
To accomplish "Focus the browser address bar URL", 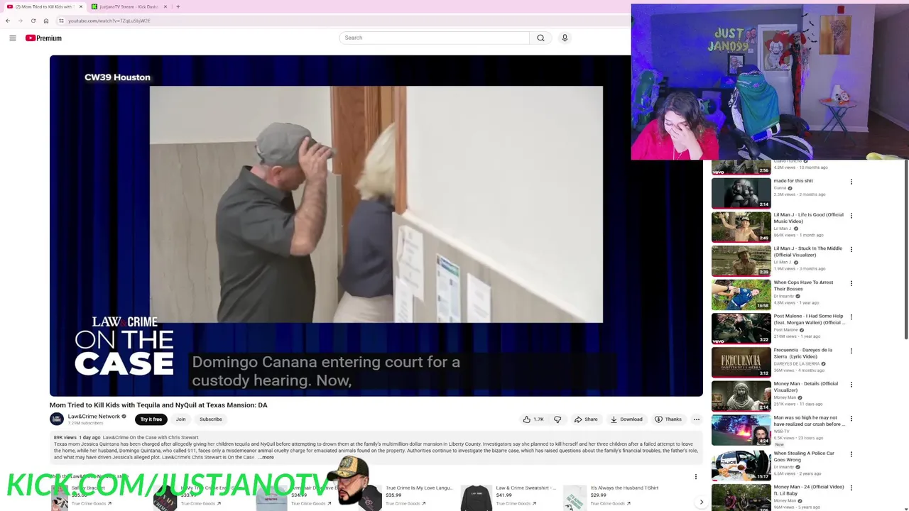I will coord(109,21).
